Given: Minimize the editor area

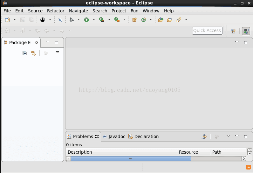Looking at the screenshot, I should [x=237, y=42].
